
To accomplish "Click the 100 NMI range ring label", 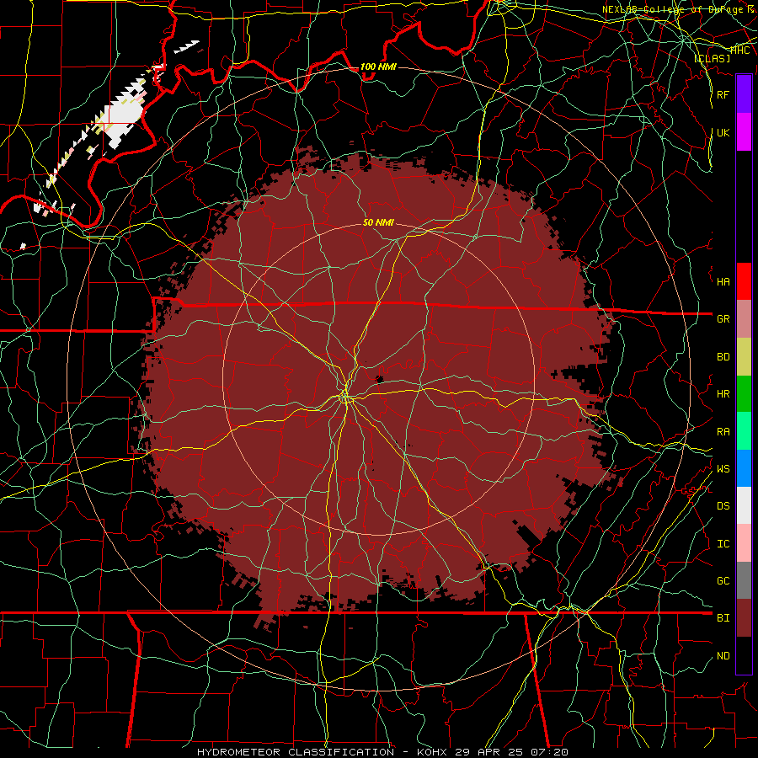I will click(378, 67).
